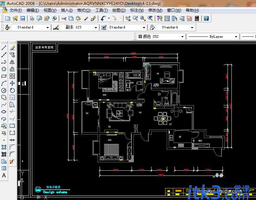Save the current drawing
The width and height of the screenshot is (256, 200).
[x=23, y=18]
